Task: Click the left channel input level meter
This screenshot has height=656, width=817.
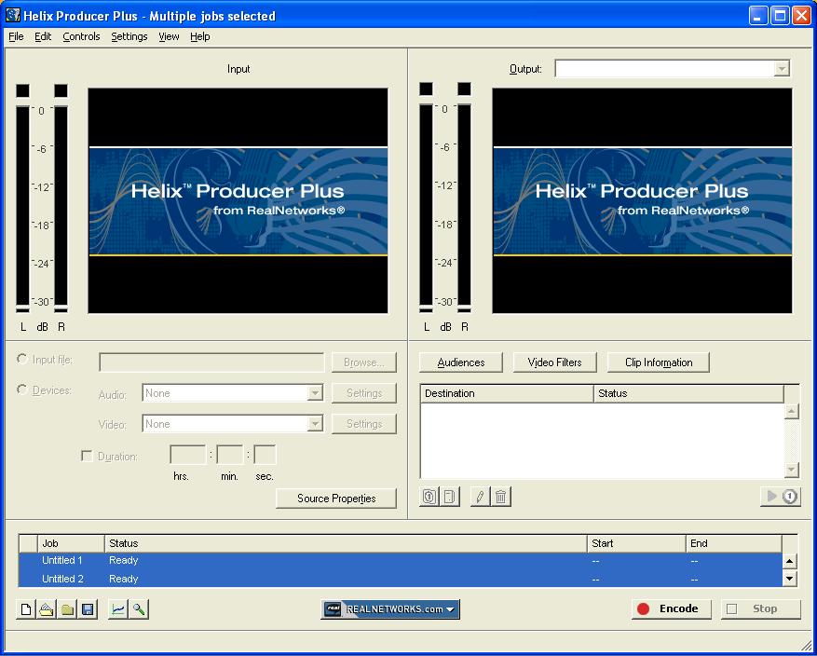Action: tap(23, 205)
